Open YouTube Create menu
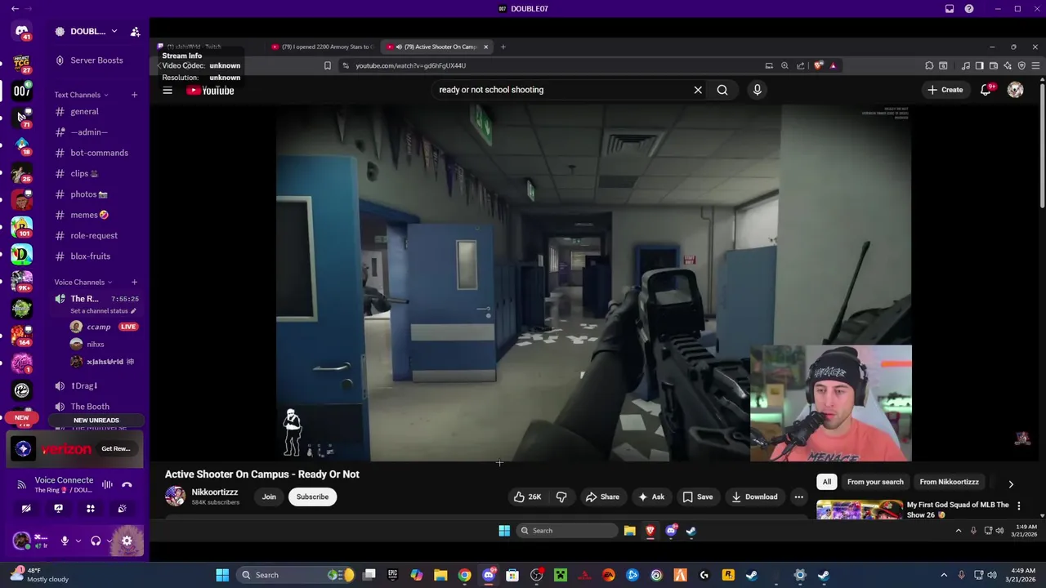Image resolution: width=1046 pixels, height=588 pixels. point(945,90)
